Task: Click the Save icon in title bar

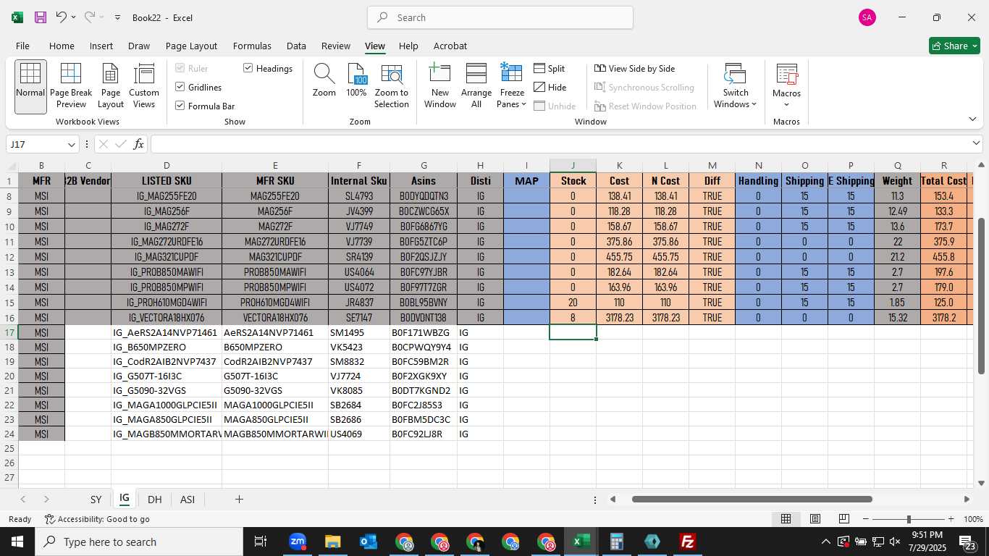Action: (41, 17)
